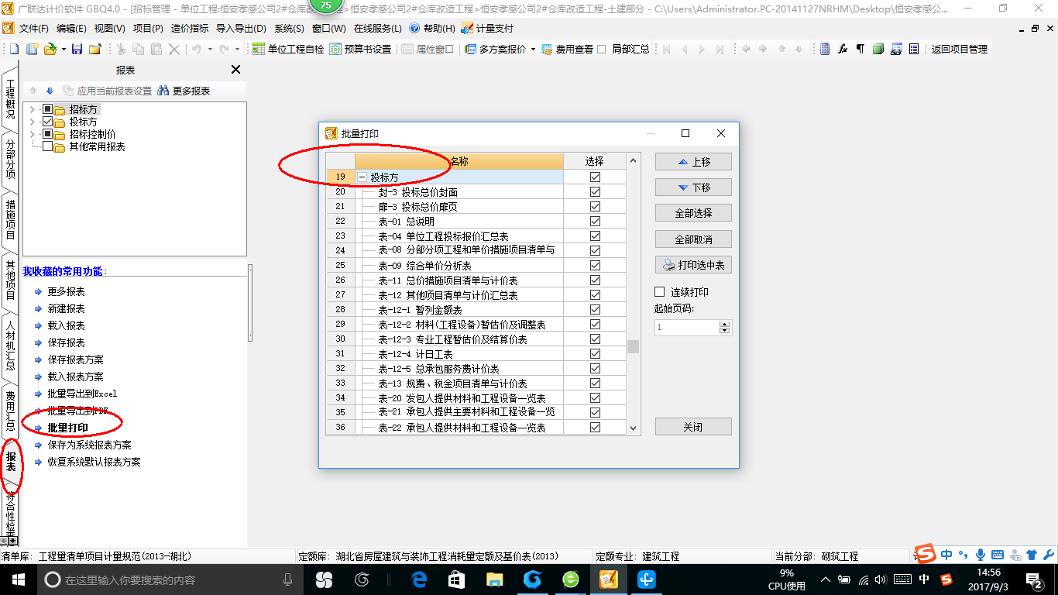Switch to 分部分项 vertical tab

[10, 159]
